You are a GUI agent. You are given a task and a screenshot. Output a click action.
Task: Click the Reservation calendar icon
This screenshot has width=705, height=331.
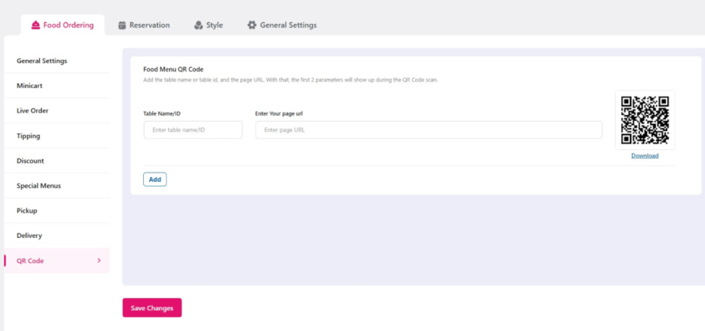[122, 25]
